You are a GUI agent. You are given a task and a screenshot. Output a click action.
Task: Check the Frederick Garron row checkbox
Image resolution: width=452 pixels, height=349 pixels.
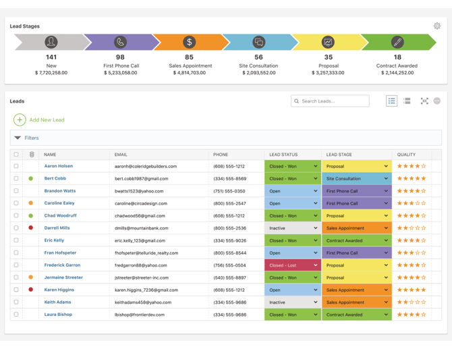coord(16,265)
